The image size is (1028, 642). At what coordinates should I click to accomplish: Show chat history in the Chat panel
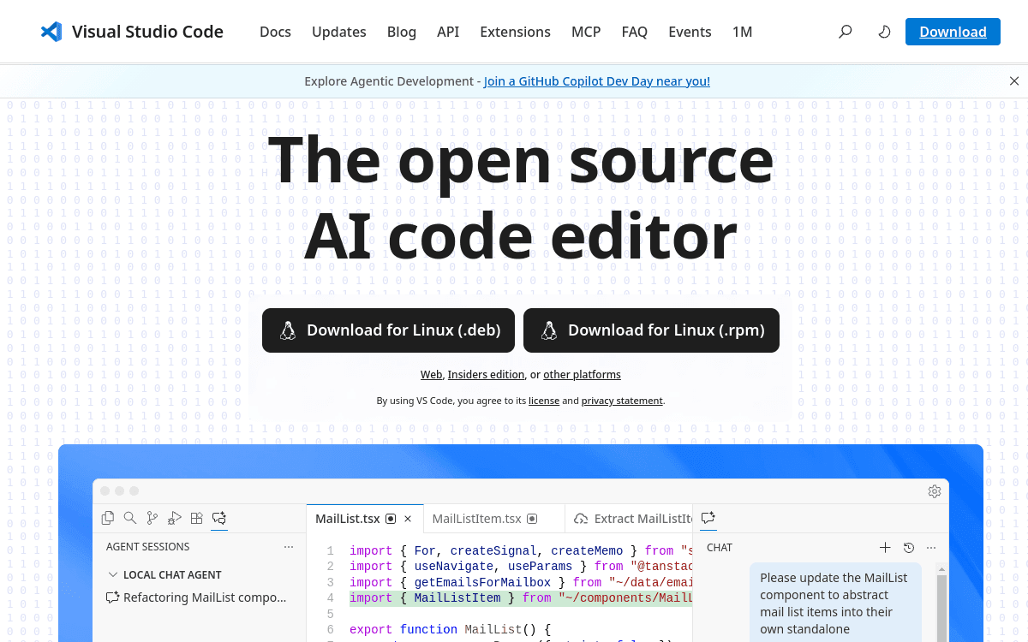click(x=908, y=547)
